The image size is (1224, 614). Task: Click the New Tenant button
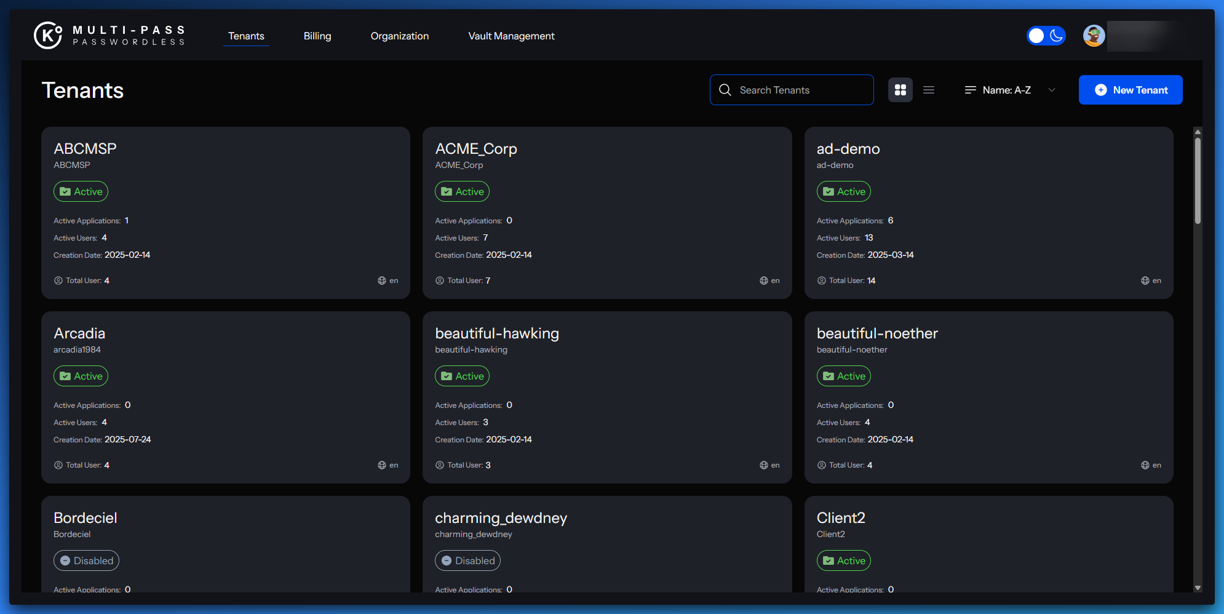click(x=1131, y=90)
